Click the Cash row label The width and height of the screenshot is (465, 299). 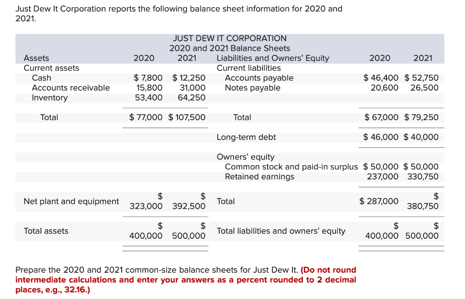41,78
